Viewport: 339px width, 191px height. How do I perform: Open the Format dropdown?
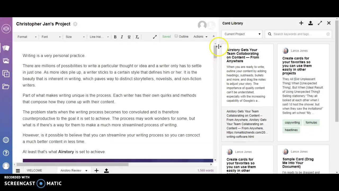(27, 37)
